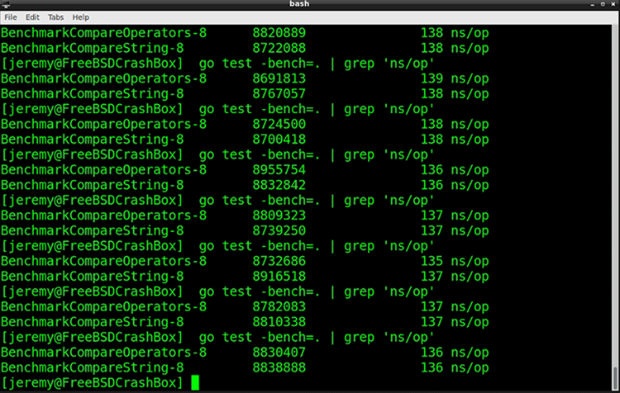Image resolution: width=620 pixels, height=393 pixels.
Task: Click the scrollbar track above the thumb
Action: (615, 196)
